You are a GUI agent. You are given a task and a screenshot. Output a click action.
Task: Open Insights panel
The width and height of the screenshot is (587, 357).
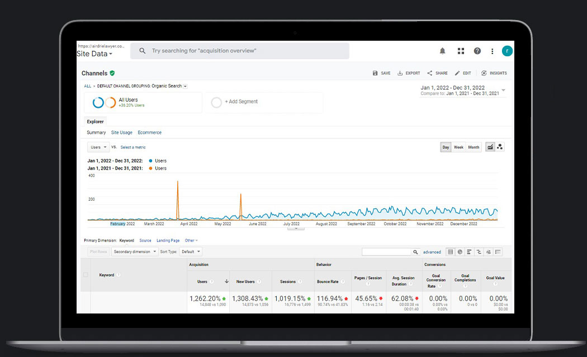click(x=494, y=73)
